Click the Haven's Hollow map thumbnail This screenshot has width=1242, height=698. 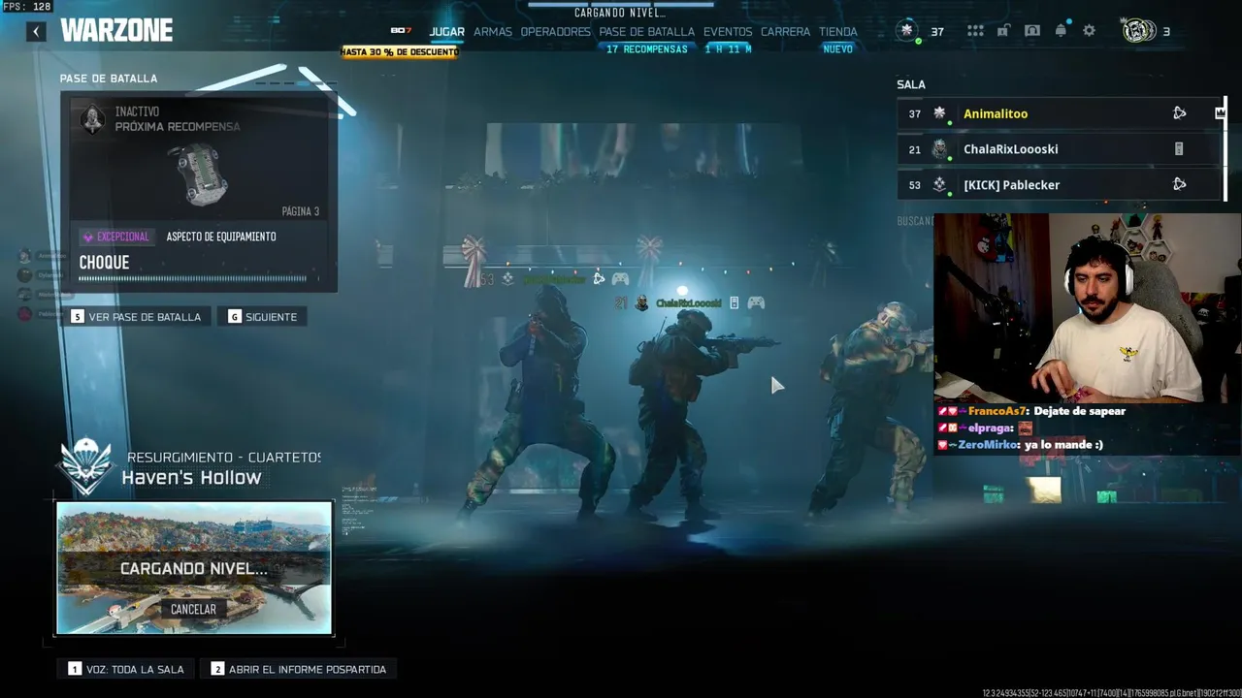tap(194, 568)
